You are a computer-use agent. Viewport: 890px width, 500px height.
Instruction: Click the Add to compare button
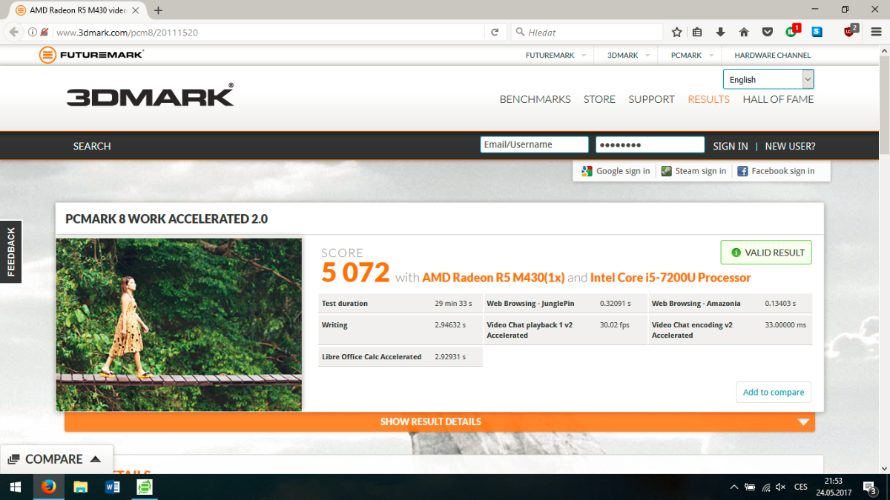(773, 392)
